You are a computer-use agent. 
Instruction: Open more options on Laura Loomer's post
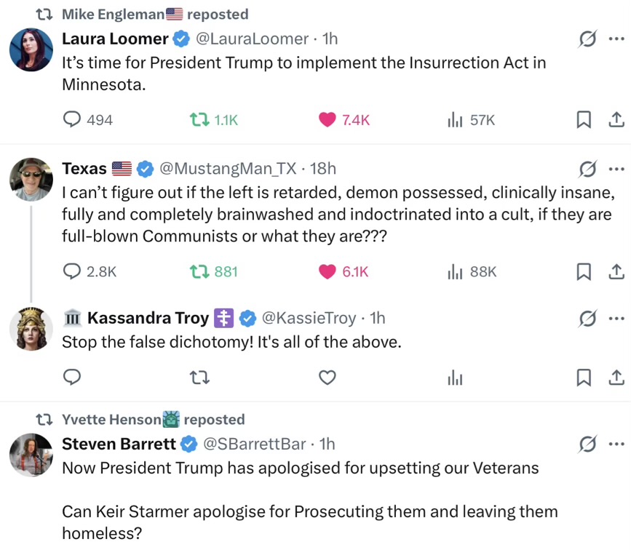(616, 39)
